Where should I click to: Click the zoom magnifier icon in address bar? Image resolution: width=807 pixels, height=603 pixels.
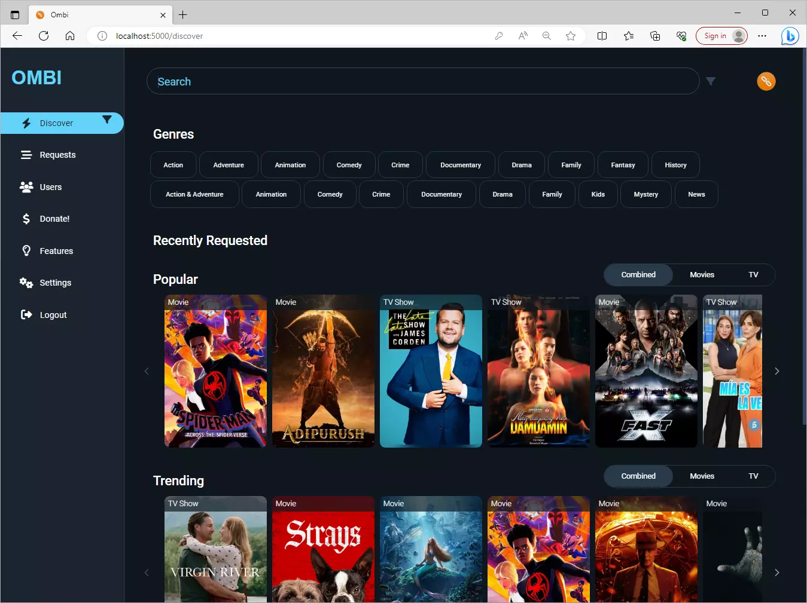pos(547,36)
